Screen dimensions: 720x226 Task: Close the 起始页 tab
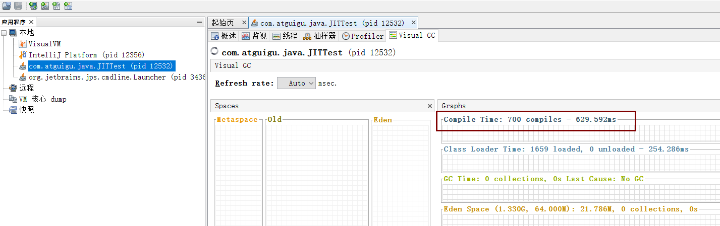(244, 23)
